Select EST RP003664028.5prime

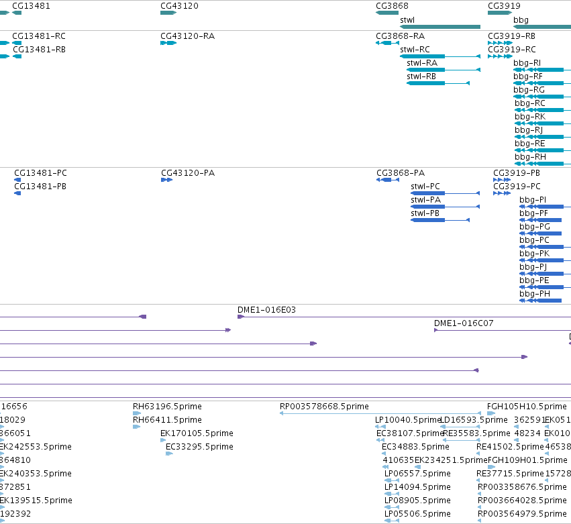coord(479,508)
